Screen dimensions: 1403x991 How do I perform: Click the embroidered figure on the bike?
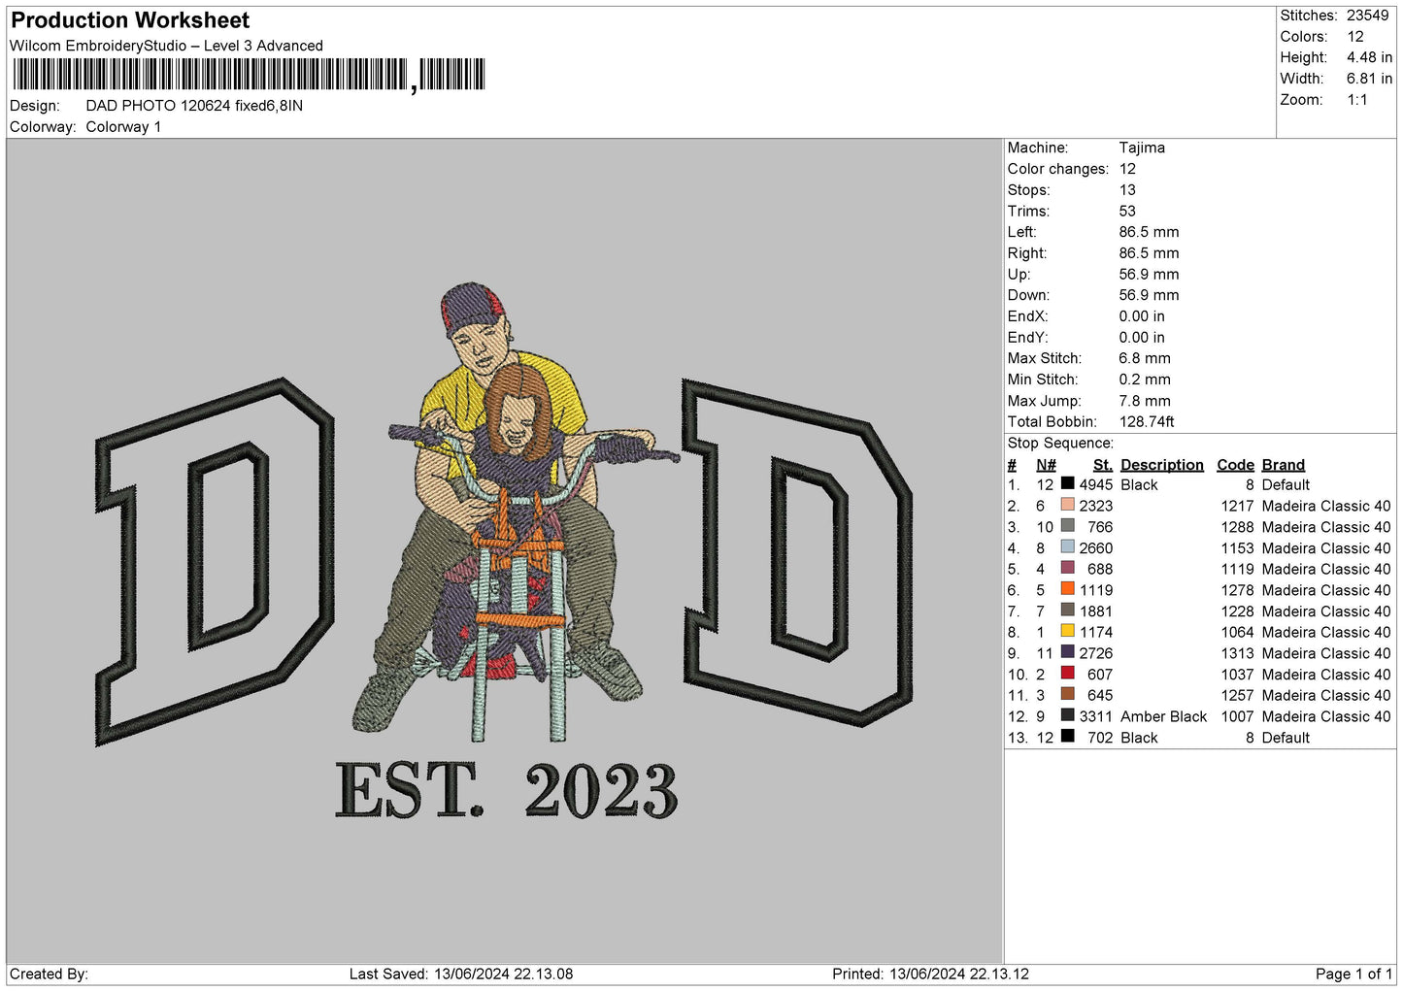515,512
